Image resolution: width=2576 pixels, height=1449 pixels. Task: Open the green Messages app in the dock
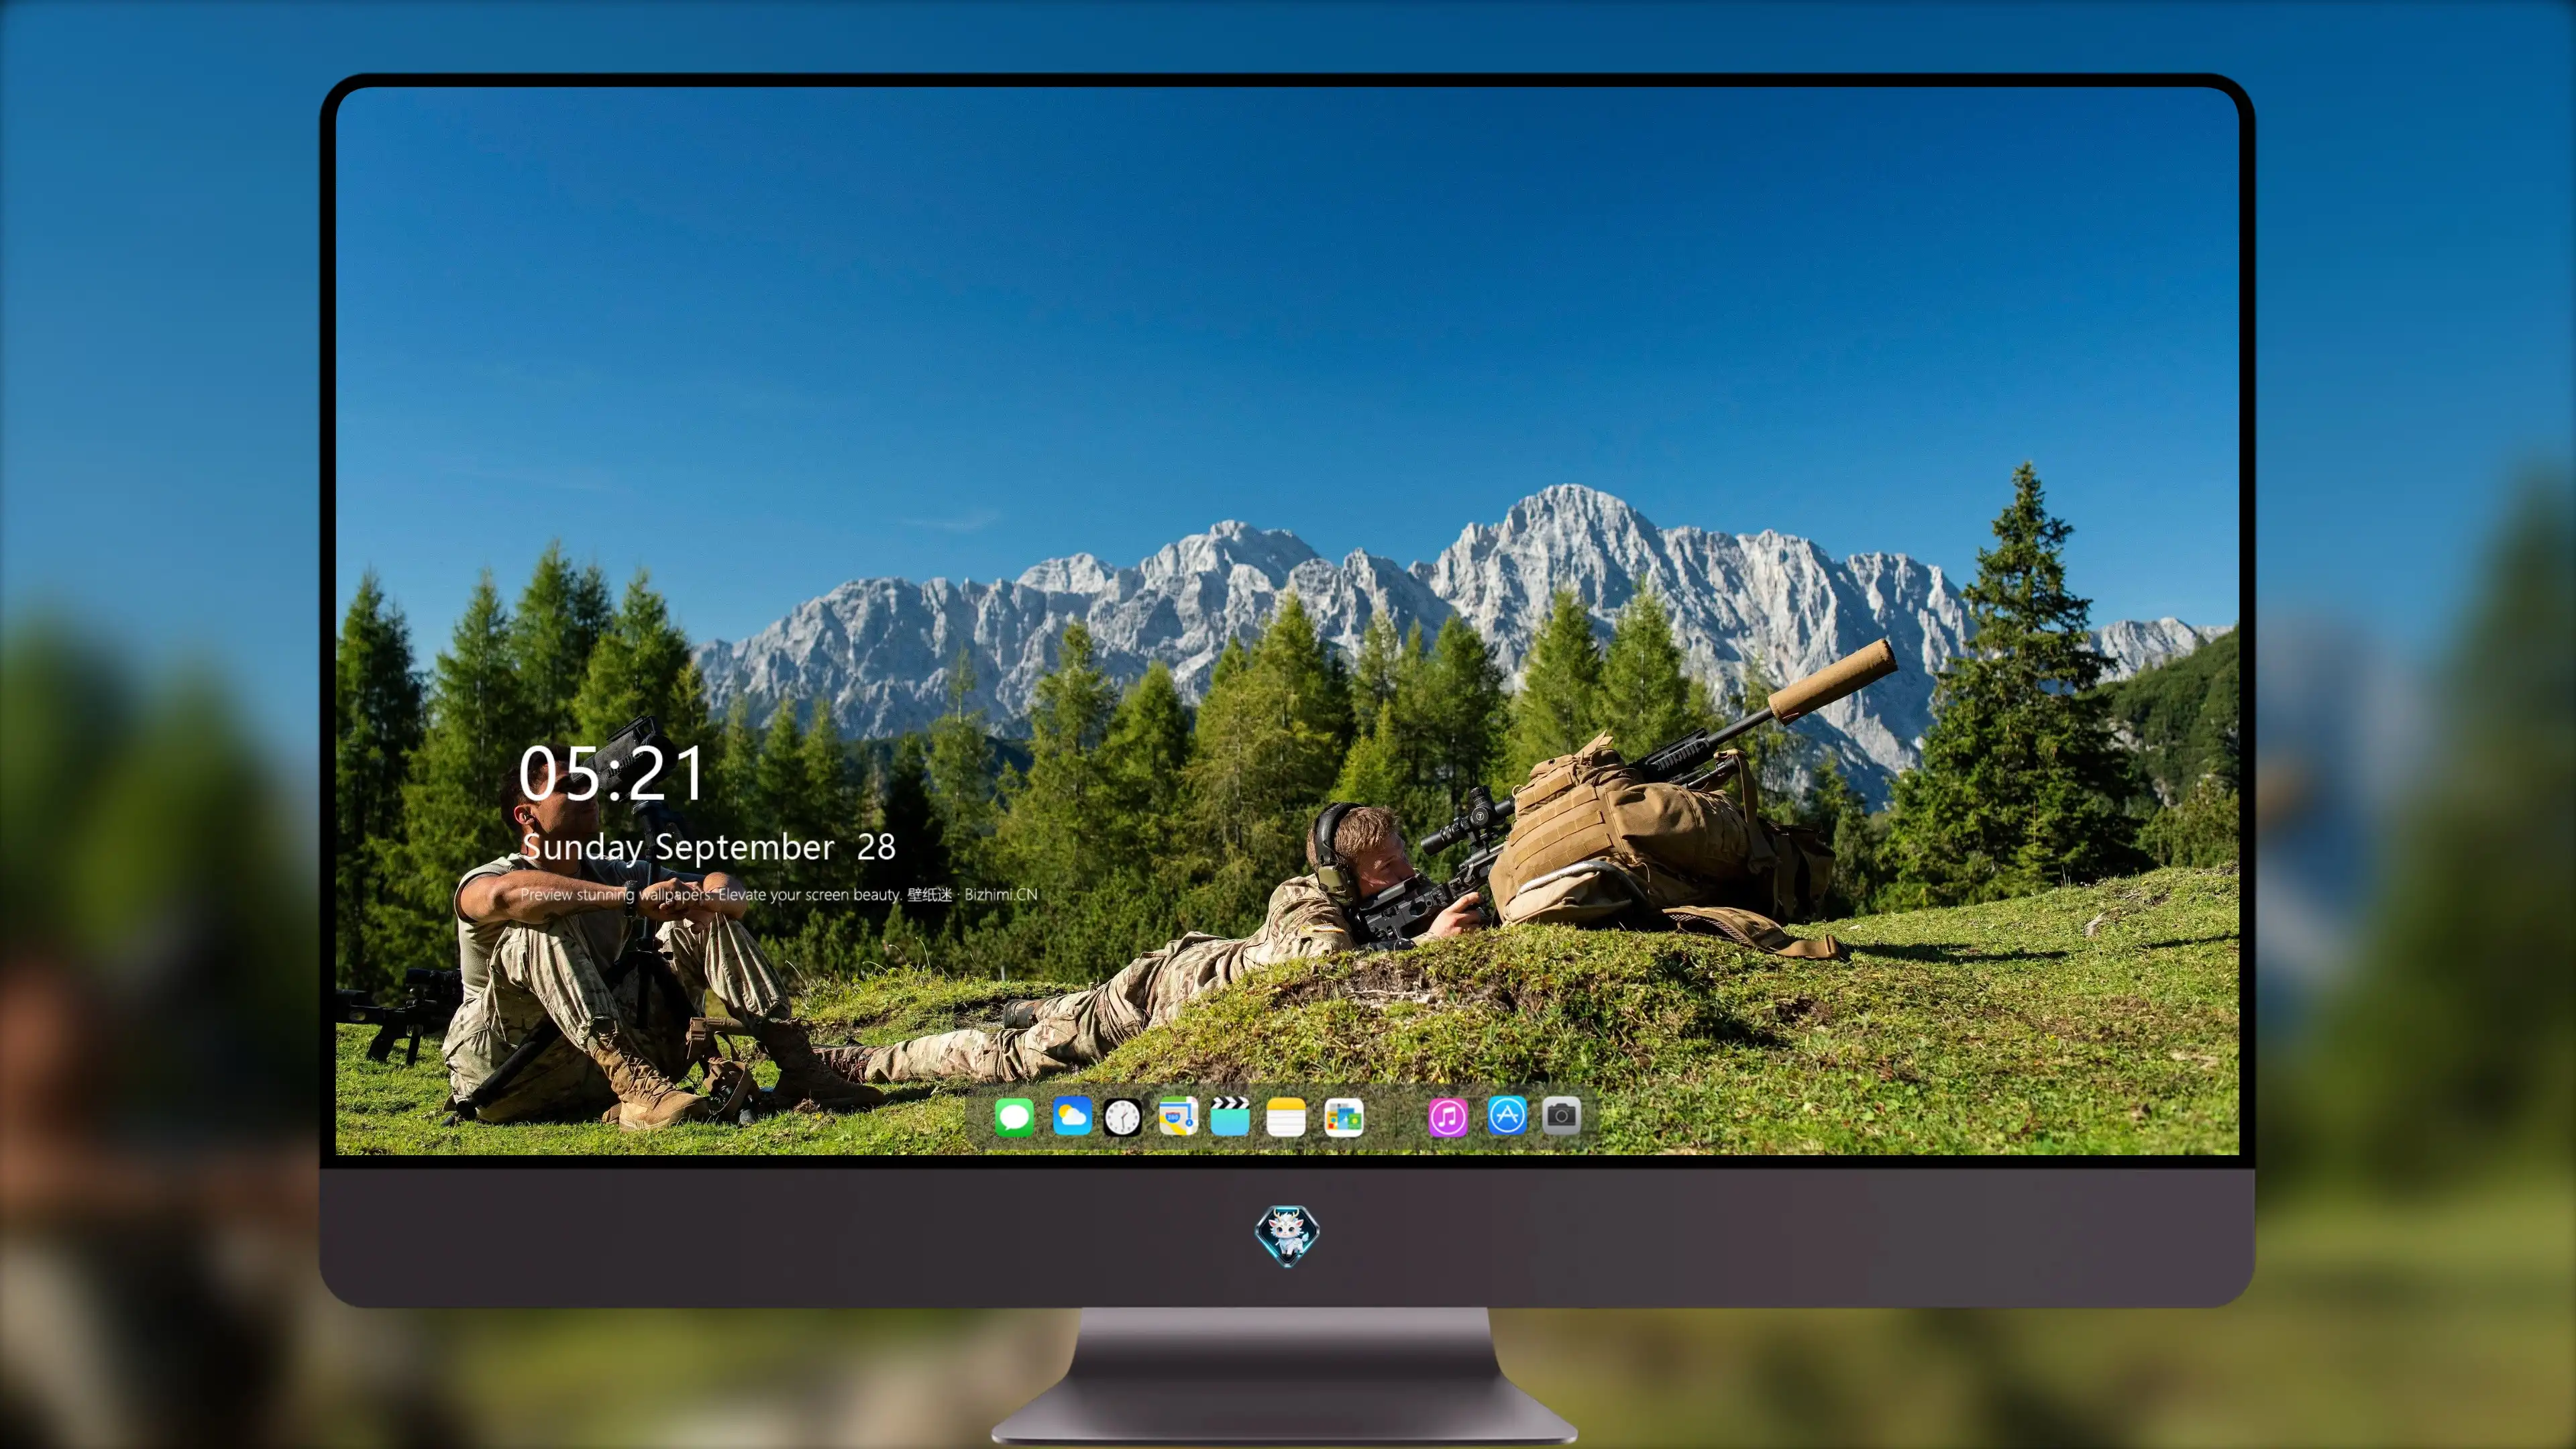coord(1014,1116)
